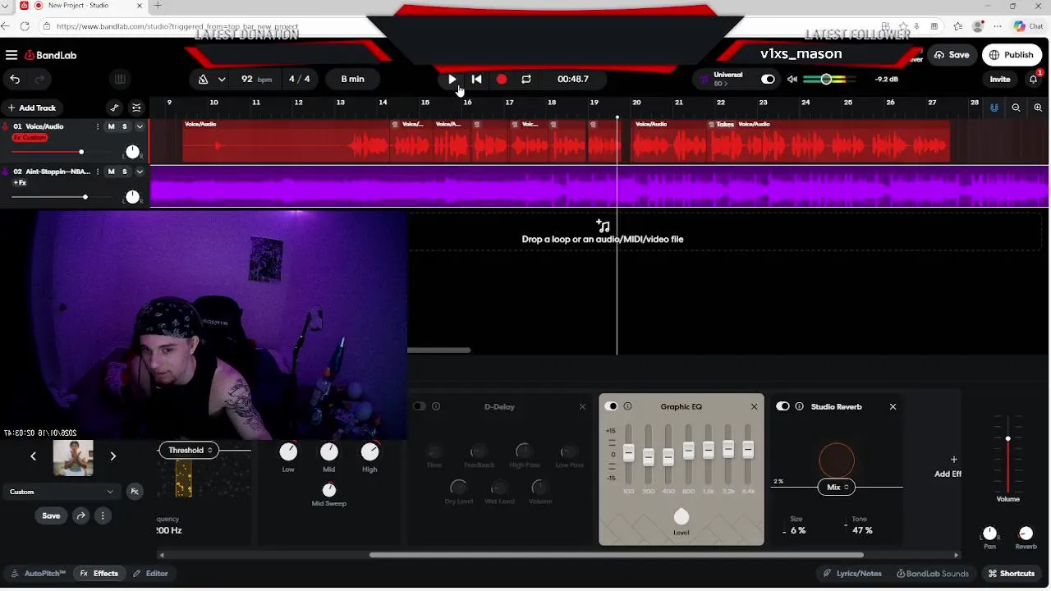Toggle the Studio Reverb switch

[783, 406]
